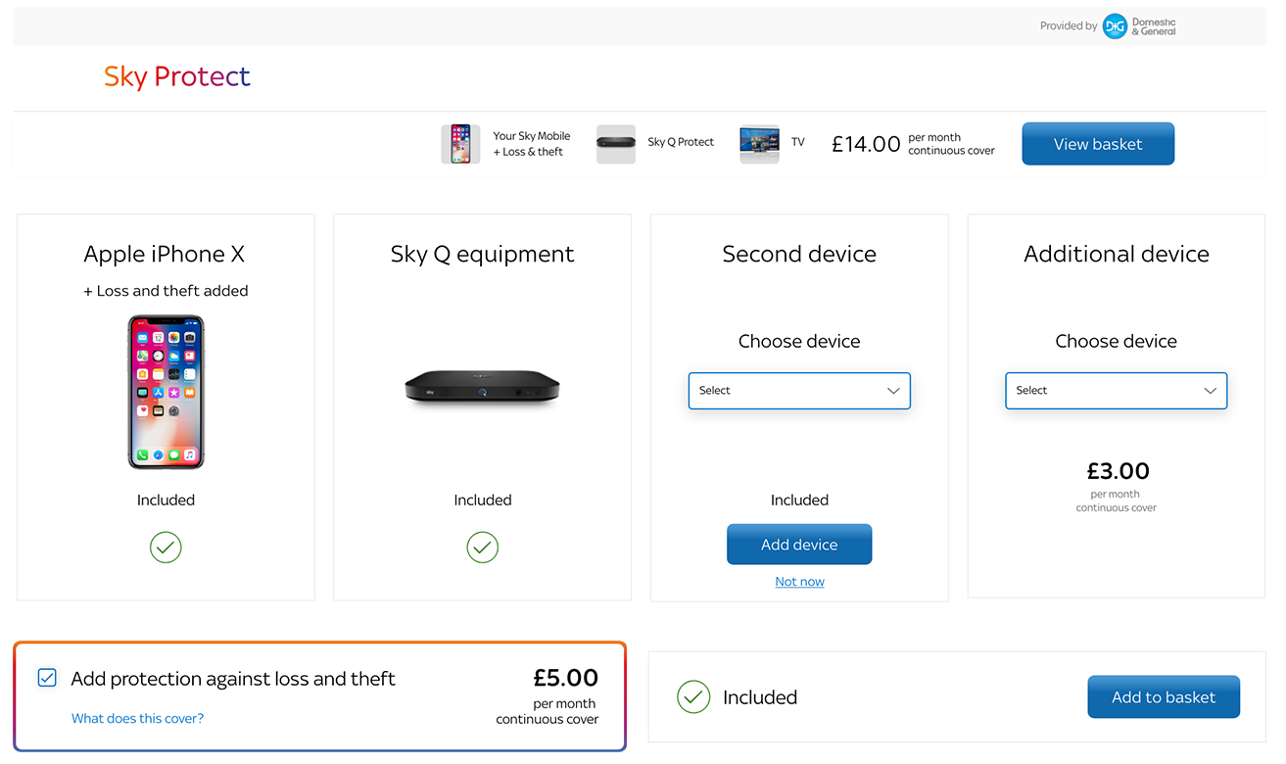Click the green checkmark beside bottom Included
The width and height of the screenshot is (1286, 764).
pyautogui.click(x=693, y=697)
